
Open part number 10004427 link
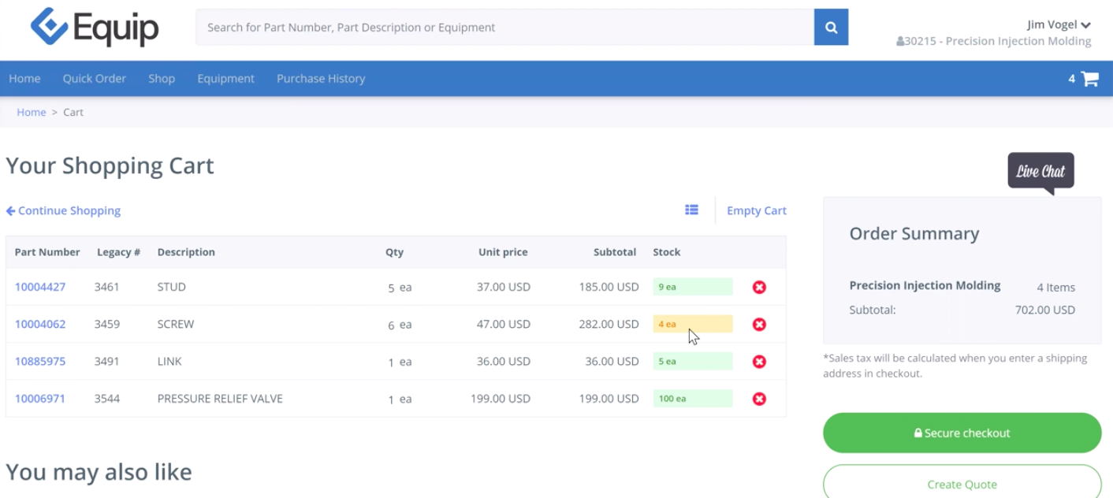pos(40,288)
